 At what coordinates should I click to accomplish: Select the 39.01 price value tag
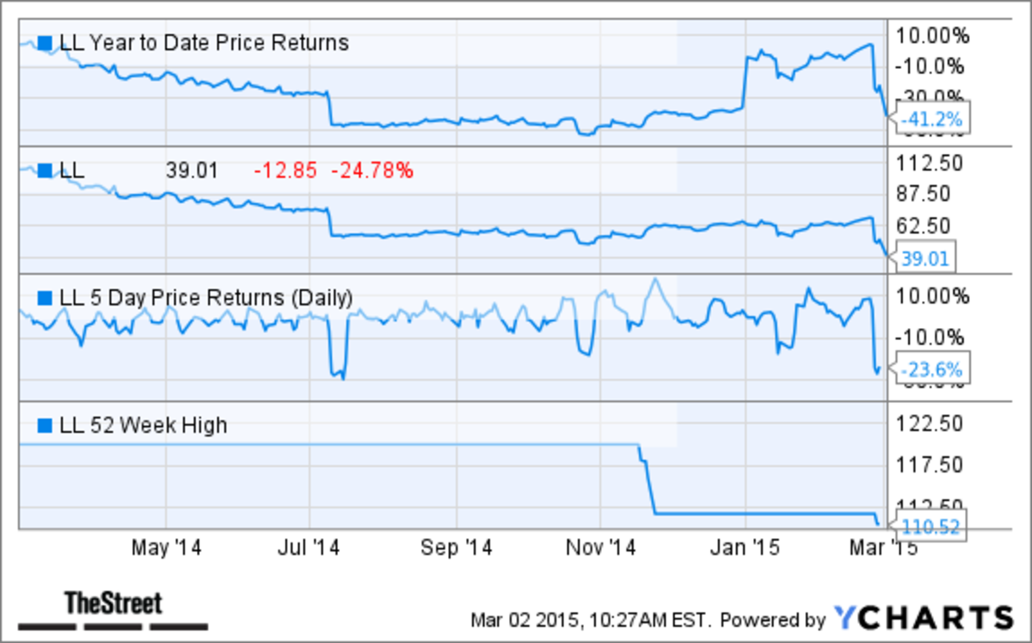[927, 255]
